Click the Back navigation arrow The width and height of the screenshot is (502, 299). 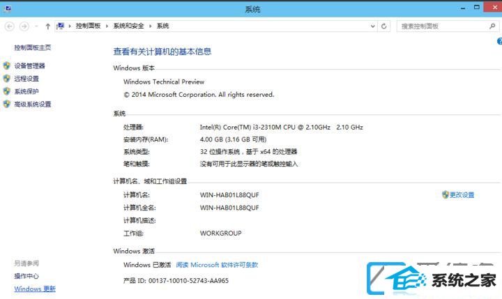pyautogui.click(x=10, y=26)
